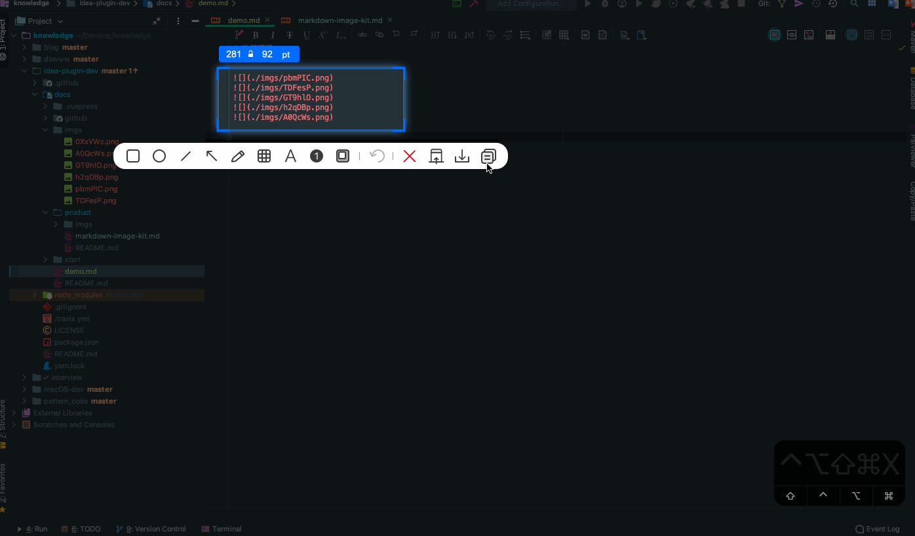This screenshot has height=536, width=915.
Task: Insert a table from the markdown toolbar
Action: 564,35
